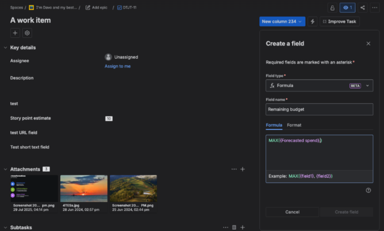Click the Create field button
This screenshot has height=231, width=384.
tap(346, 212)
